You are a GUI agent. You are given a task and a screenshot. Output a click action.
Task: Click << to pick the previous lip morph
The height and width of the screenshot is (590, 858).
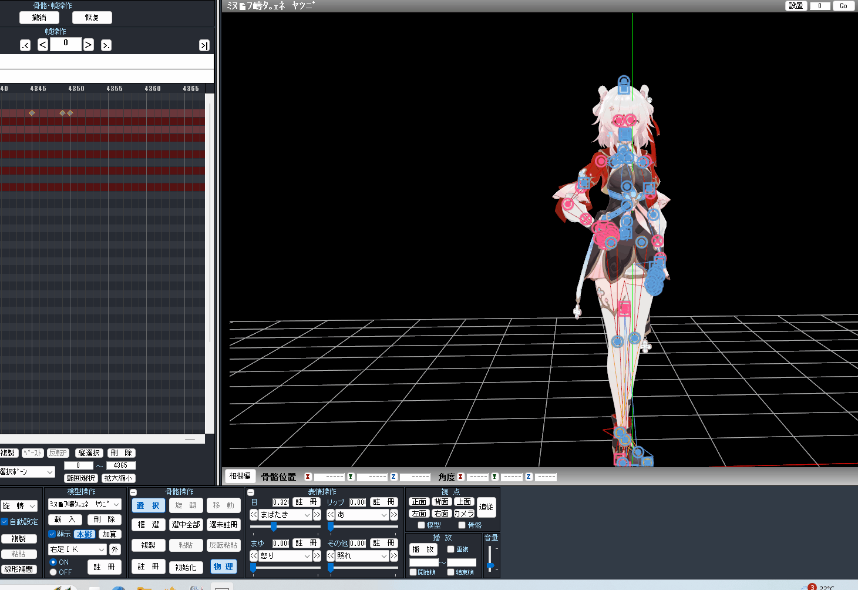coord(329,514)
